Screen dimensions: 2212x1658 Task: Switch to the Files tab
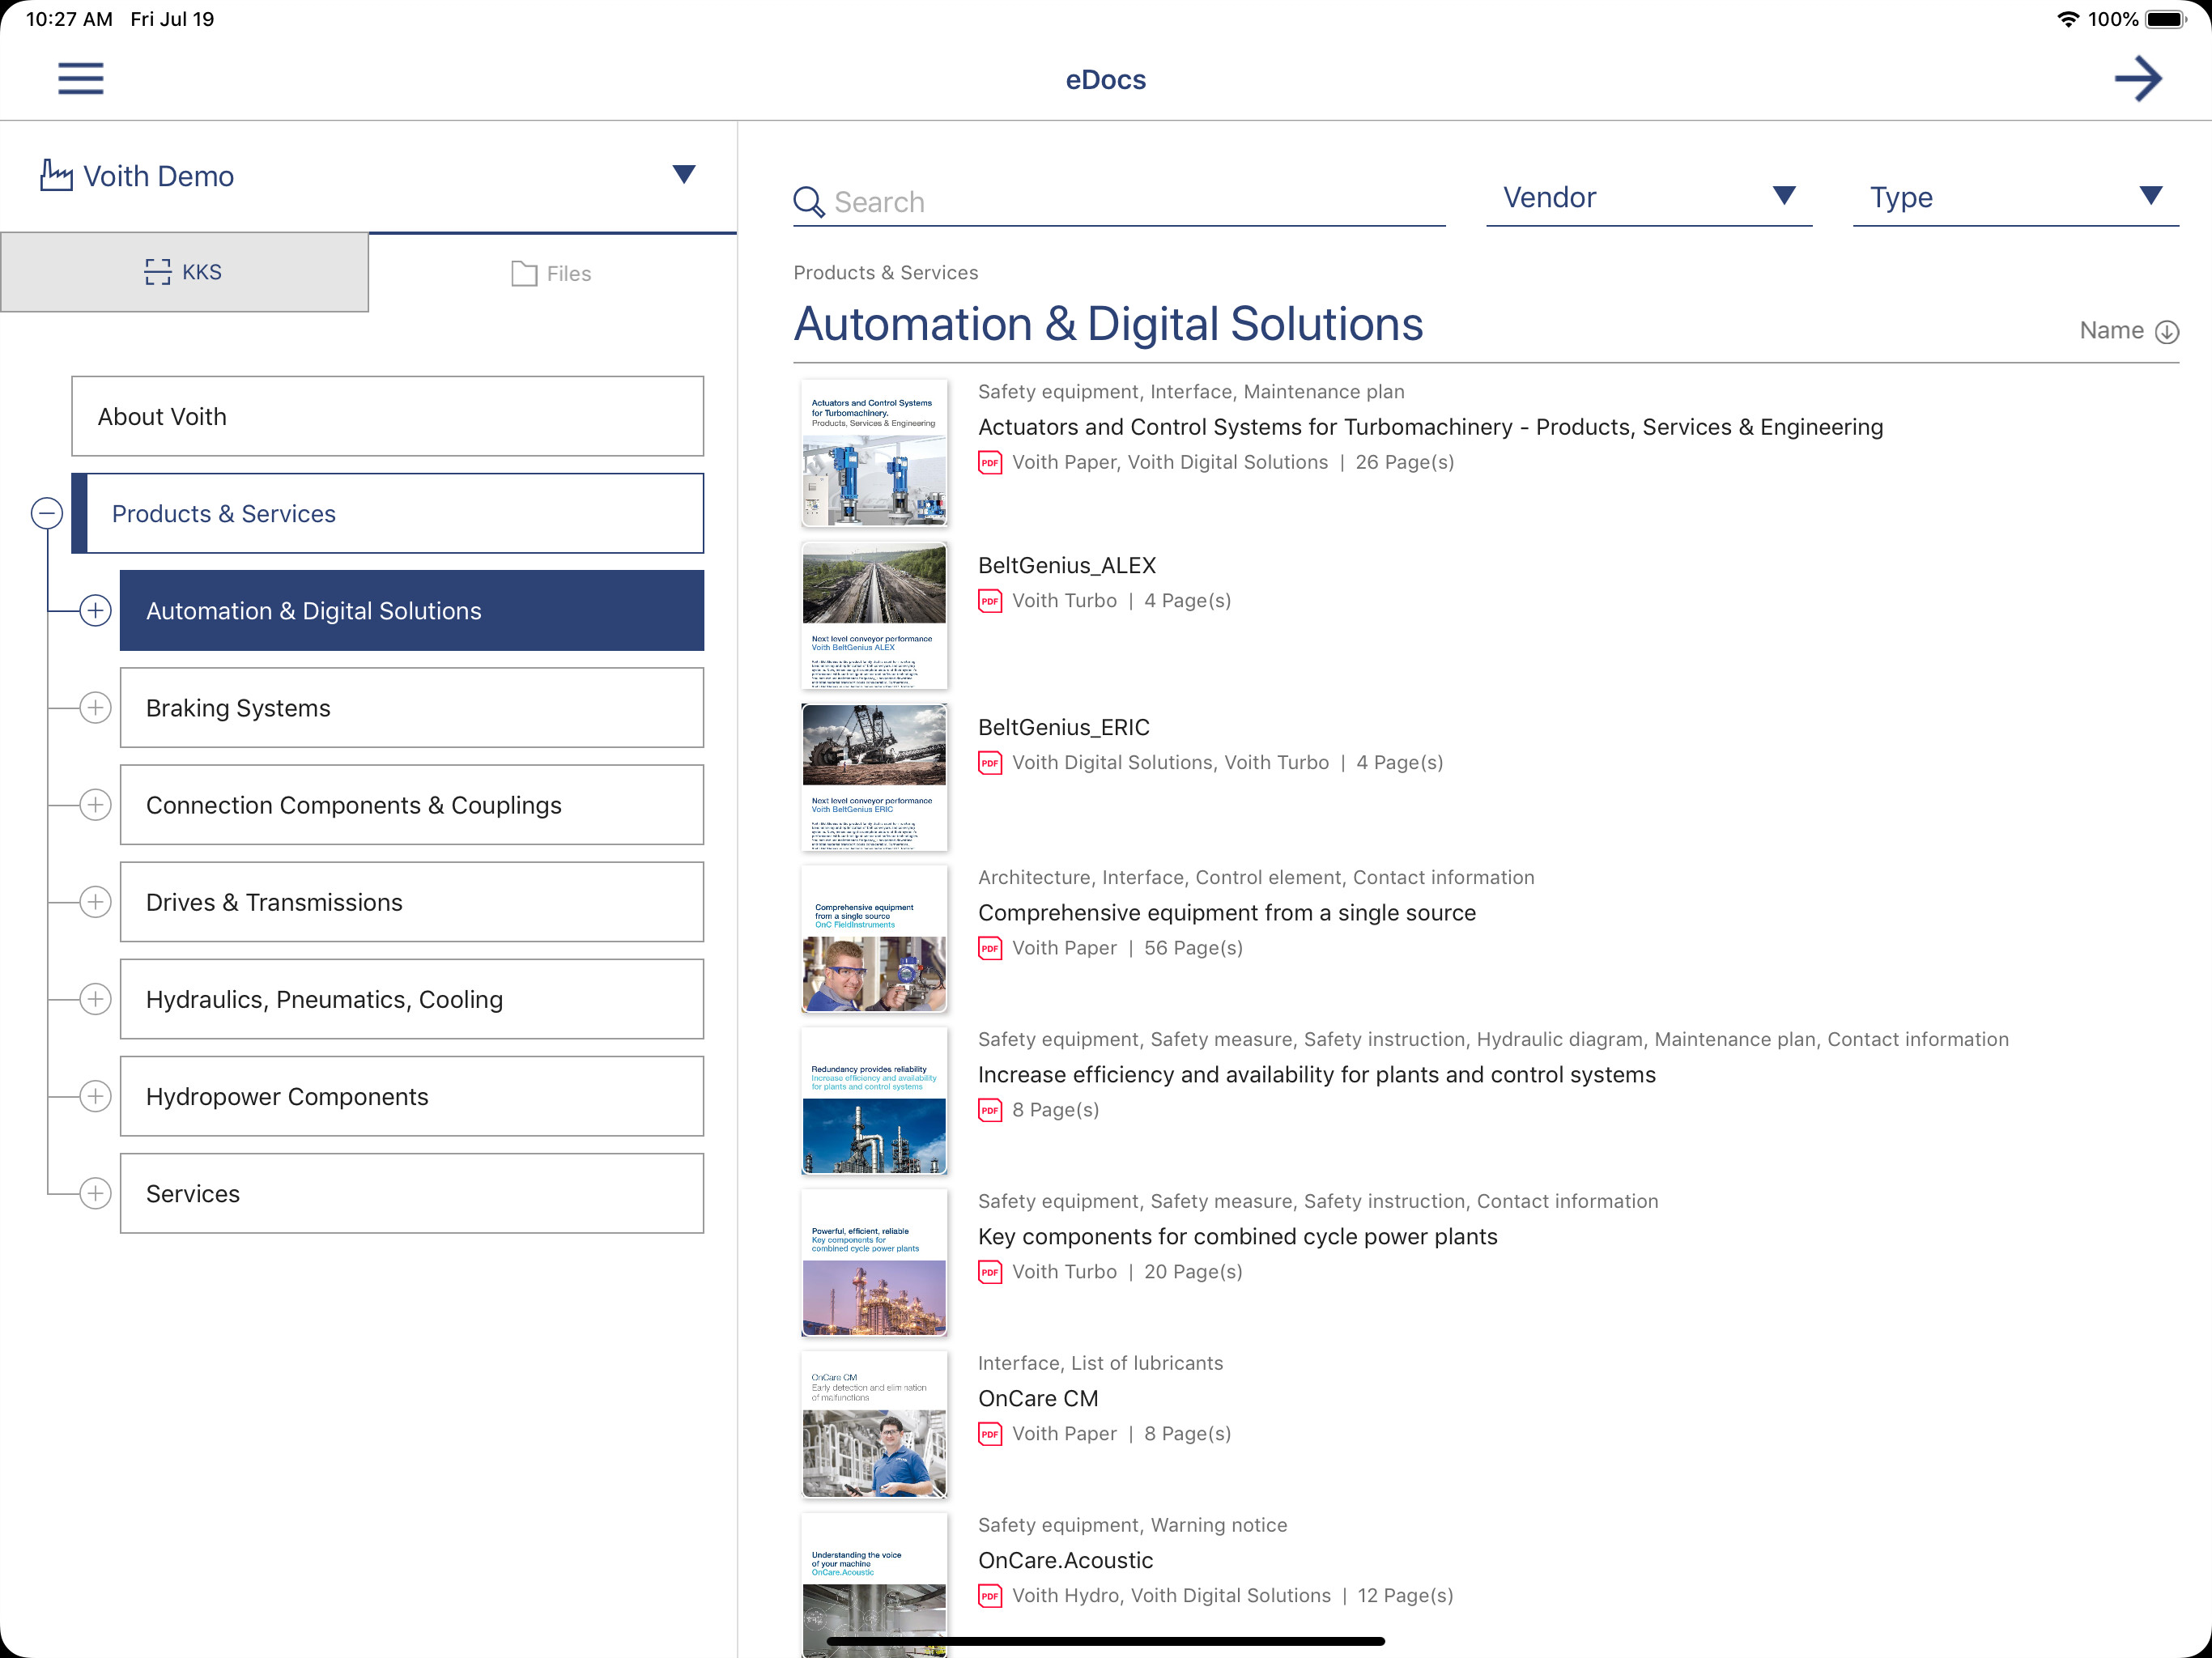coord(552,273)
